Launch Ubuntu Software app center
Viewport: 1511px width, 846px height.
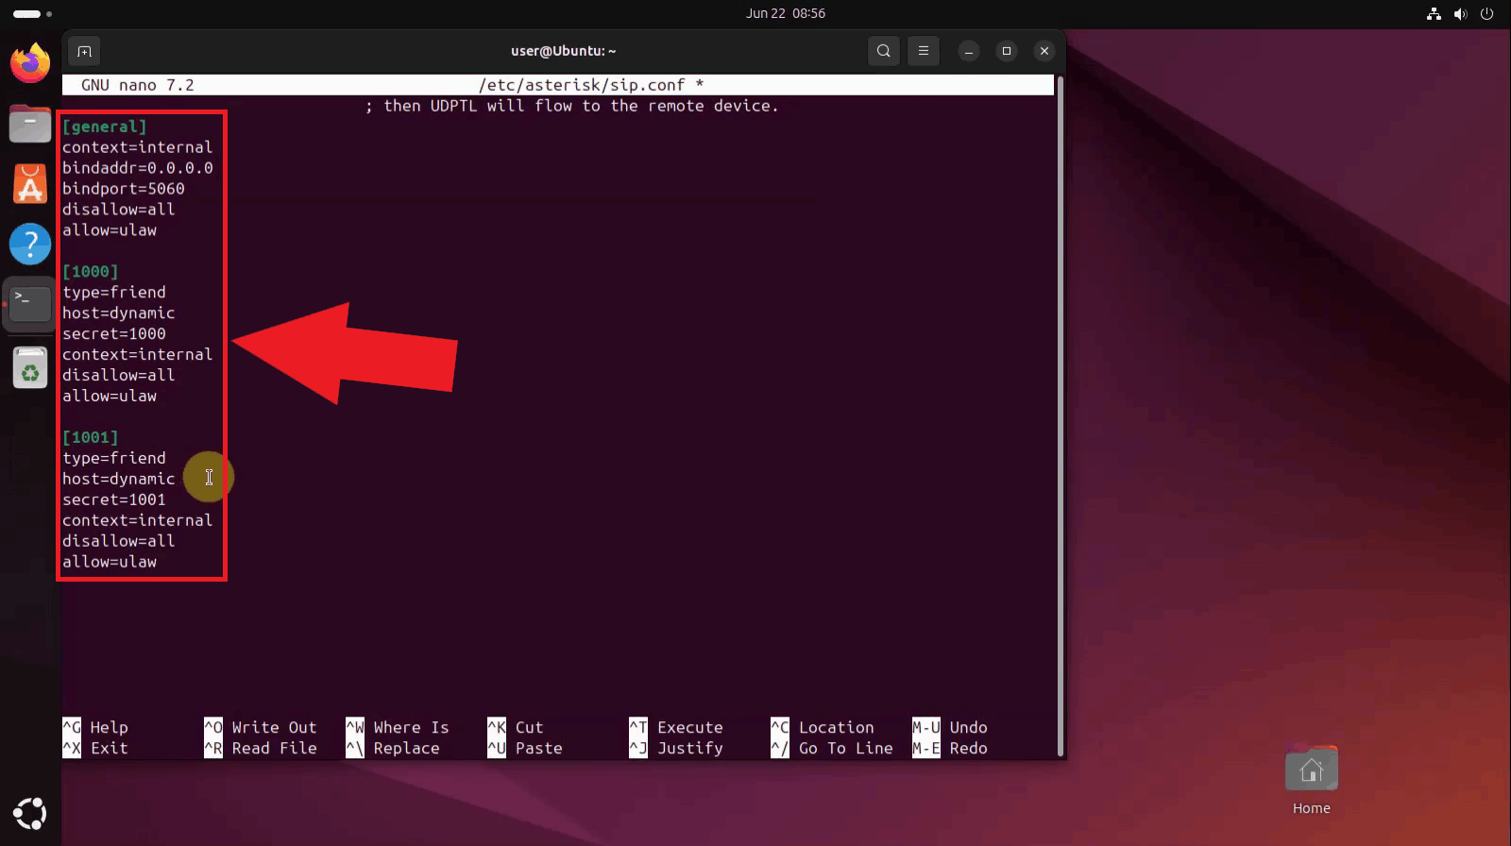[x=30, y=184]
